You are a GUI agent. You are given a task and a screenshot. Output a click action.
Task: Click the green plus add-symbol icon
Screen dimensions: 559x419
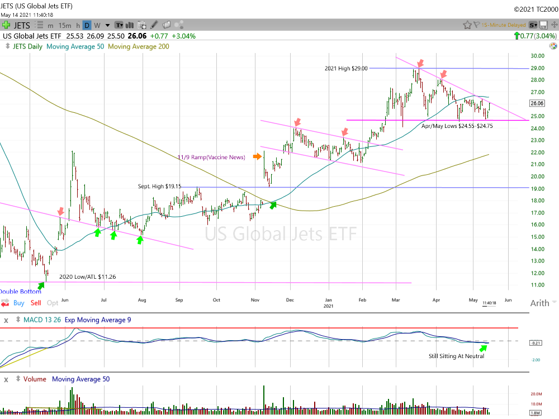[6, 25]
